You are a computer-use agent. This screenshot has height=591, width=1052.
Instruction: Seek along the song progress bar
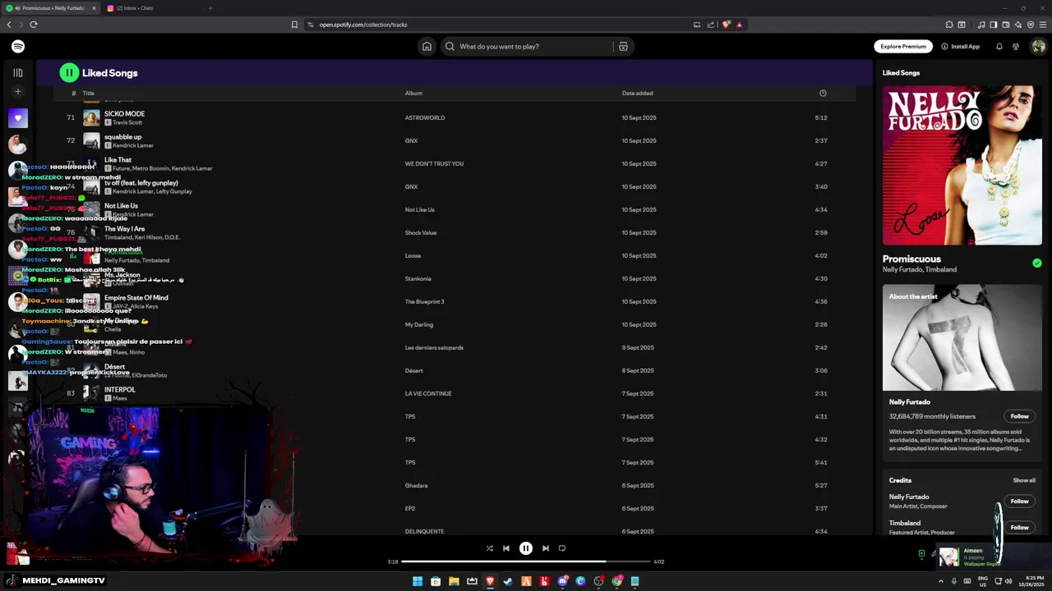tap(526, 561)
